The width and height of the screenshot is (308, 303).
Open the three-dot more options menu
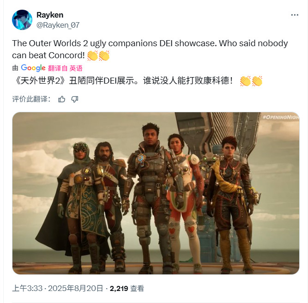coord(295,15)
